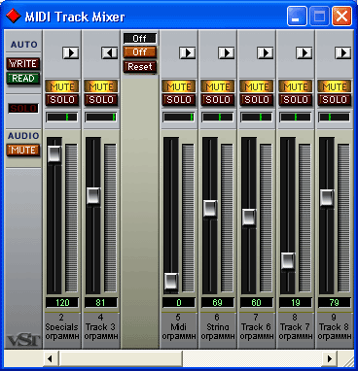358x371 pixels.
Task: Click the red diamond title bar icon
Action: click(14, 16)
